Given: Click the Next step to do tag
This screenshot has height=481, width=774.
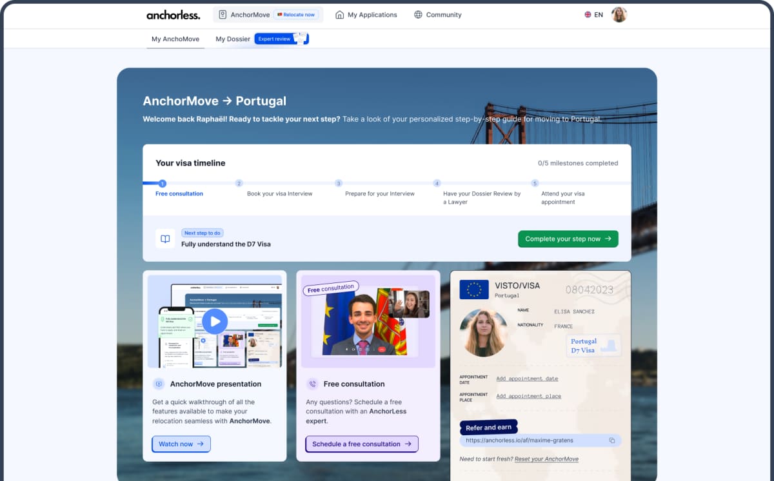Looking at the screenshot, I should (x=203, y=233).
